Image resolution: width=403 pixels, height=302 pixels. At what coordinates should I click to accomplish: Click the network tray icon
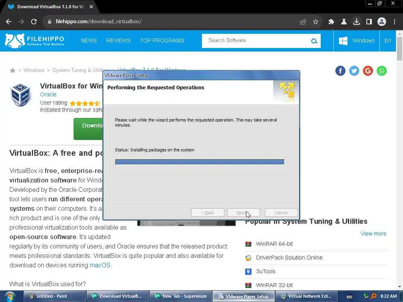click(366, 296)
